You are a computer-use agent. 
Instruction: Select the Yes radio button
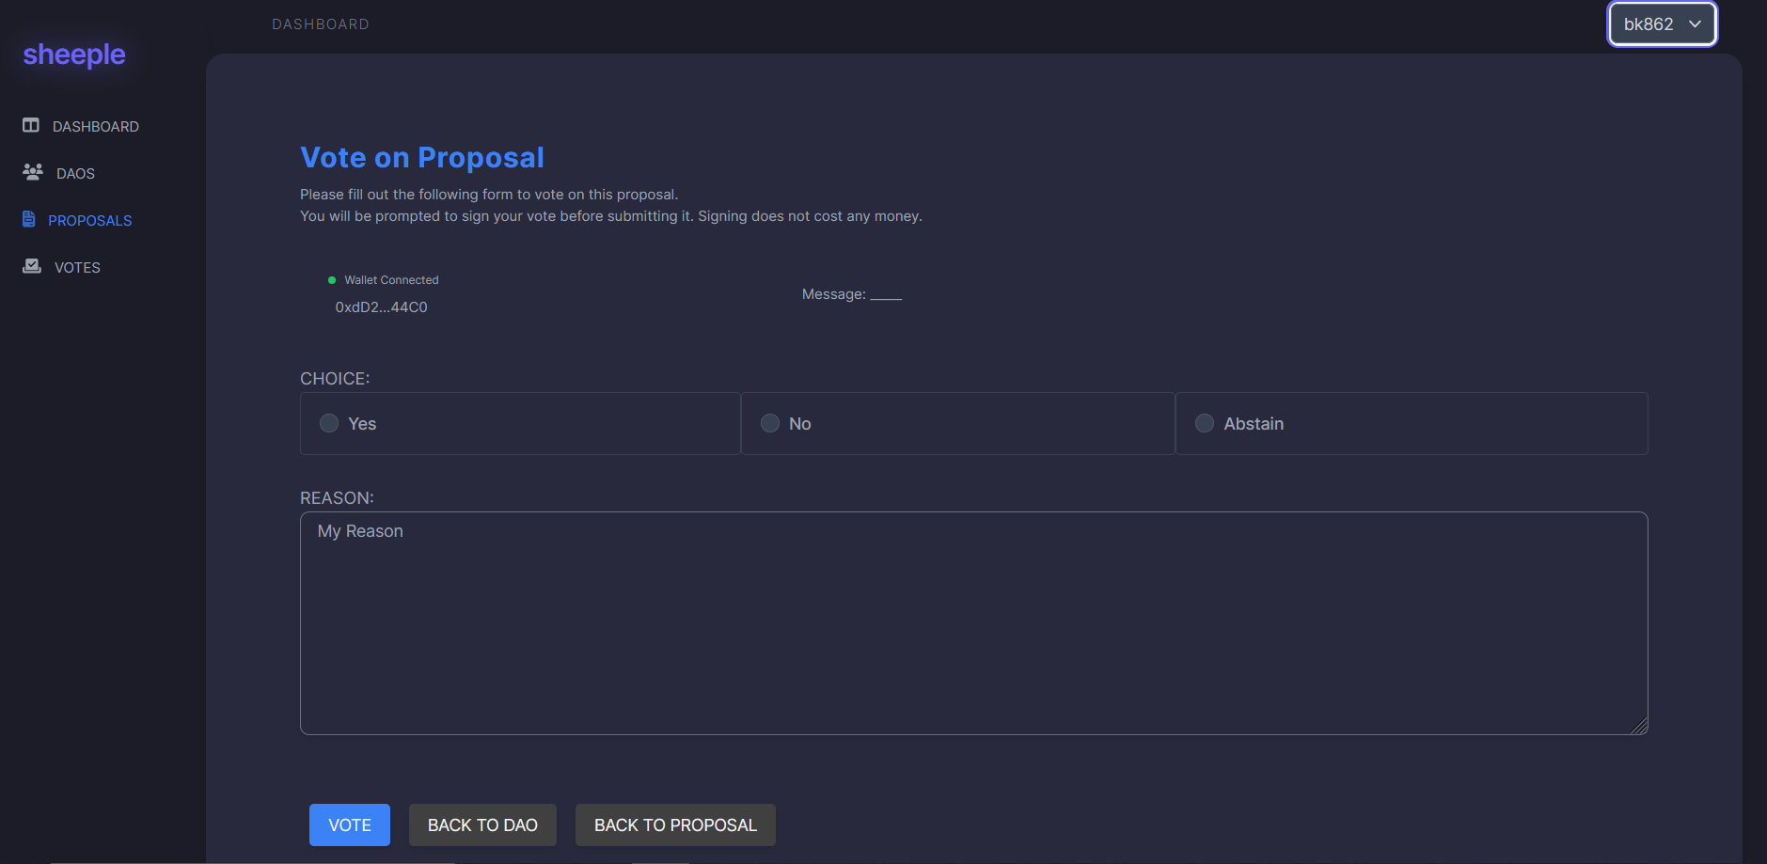tap(329, 423)
